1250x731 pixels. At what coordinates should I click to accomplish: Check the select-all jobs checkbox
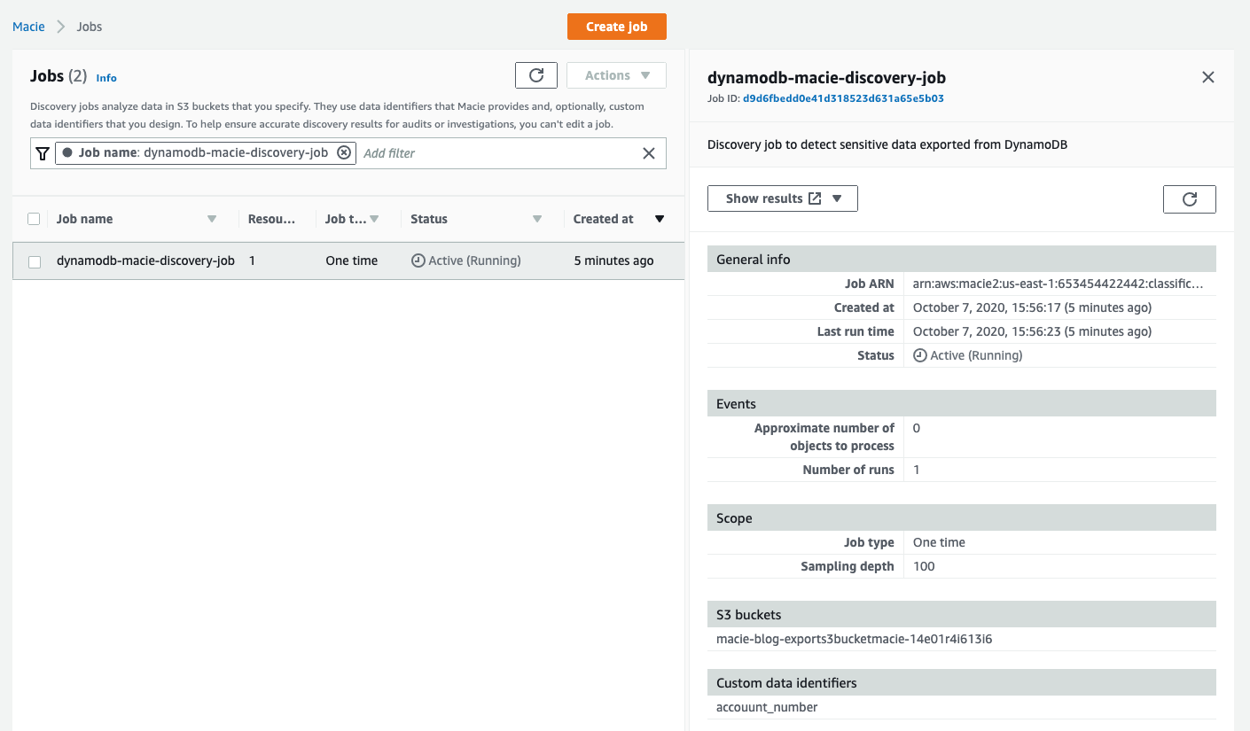pyautogui.click(x=35, y=218)
